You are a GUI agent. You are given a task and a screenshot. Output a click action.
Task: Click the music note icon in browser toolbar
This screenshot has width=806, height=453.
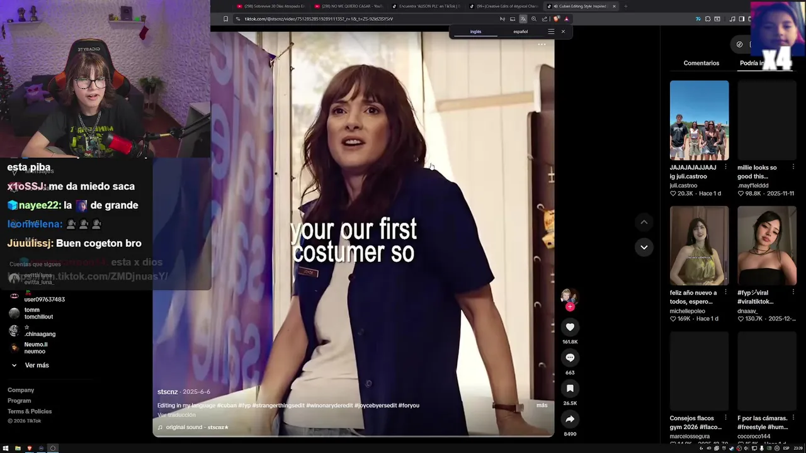click(x=732, y=19)
